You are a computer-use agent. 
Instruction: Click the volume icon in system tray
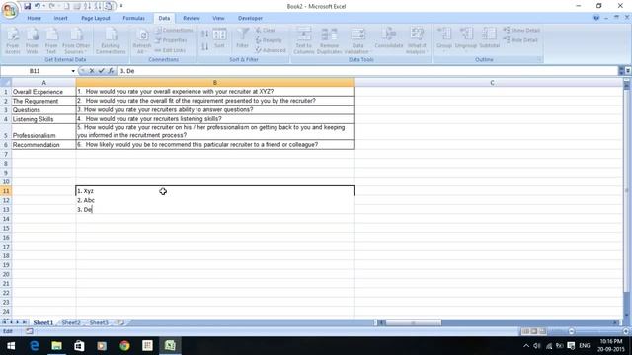pos(537,346)
